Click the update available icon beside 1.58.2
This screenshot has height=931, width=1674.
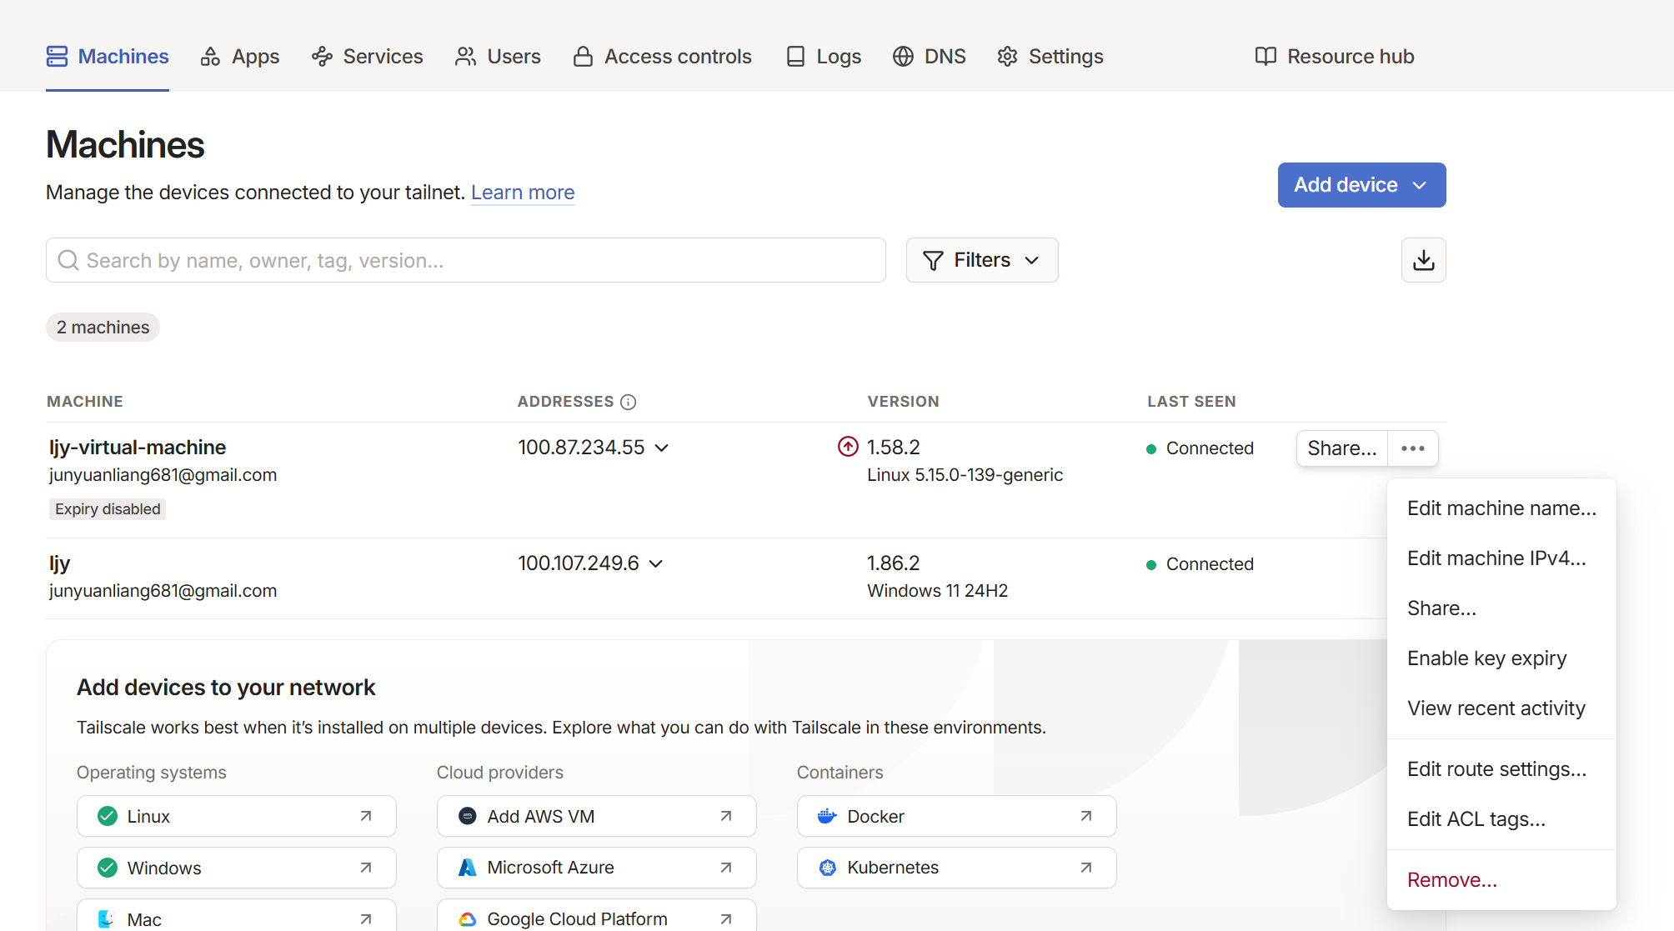pyautogui.click(x=848, y=447)
